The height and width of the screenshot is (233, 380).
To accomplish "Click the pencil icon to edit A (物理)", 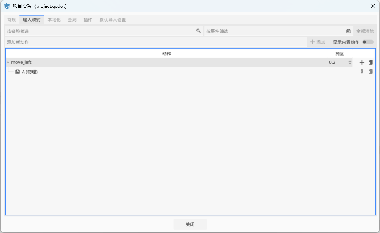I will point(362,71).
